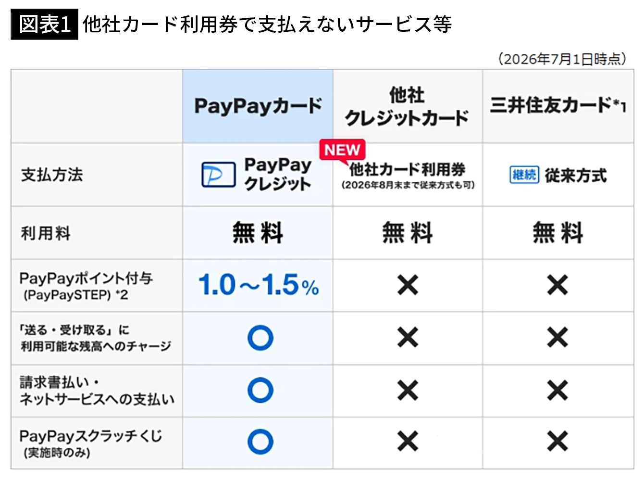The height and width of the screenshot is (481, 644).
Task: Click the PayPay credit card logo icon
Action: pyautogui.click(x=219, y=174)
